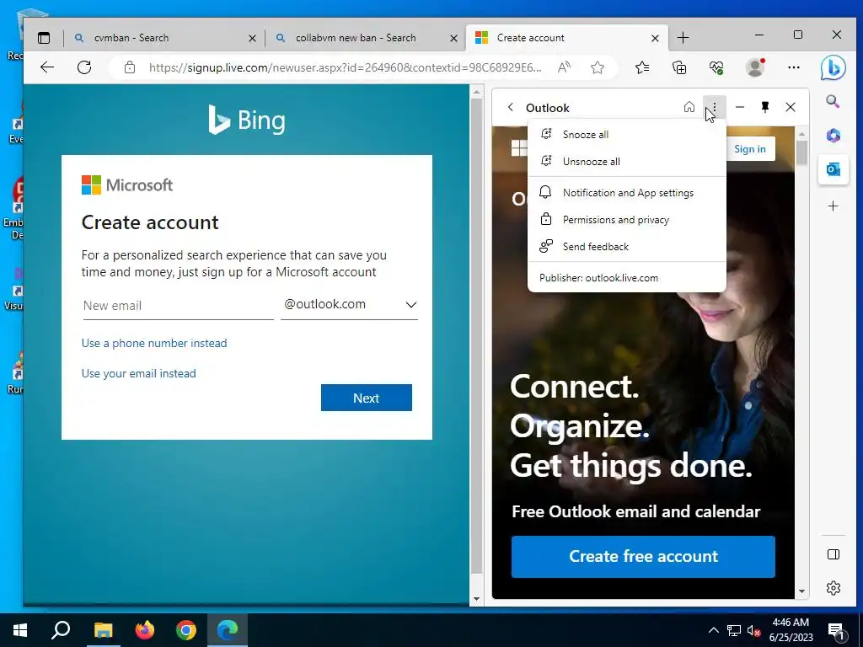Go back with the browser back arrow

(x=47, y=67)
